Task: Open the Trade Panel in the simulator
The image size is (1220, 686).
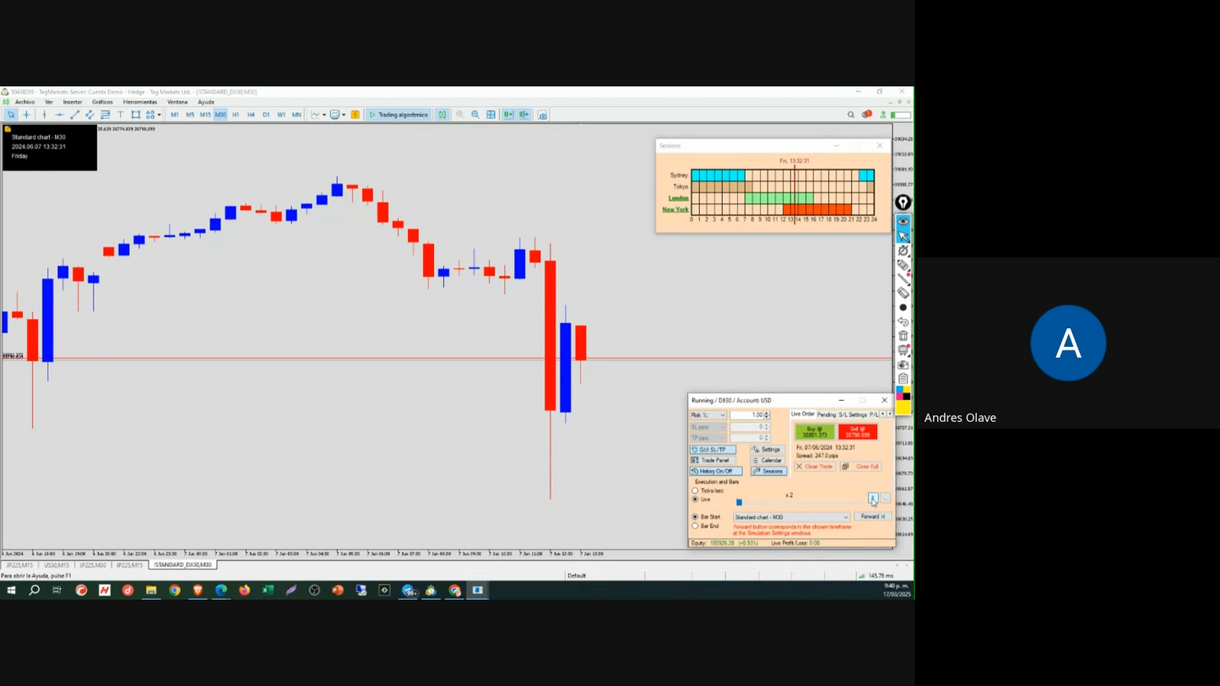Action: click(713, 460)
